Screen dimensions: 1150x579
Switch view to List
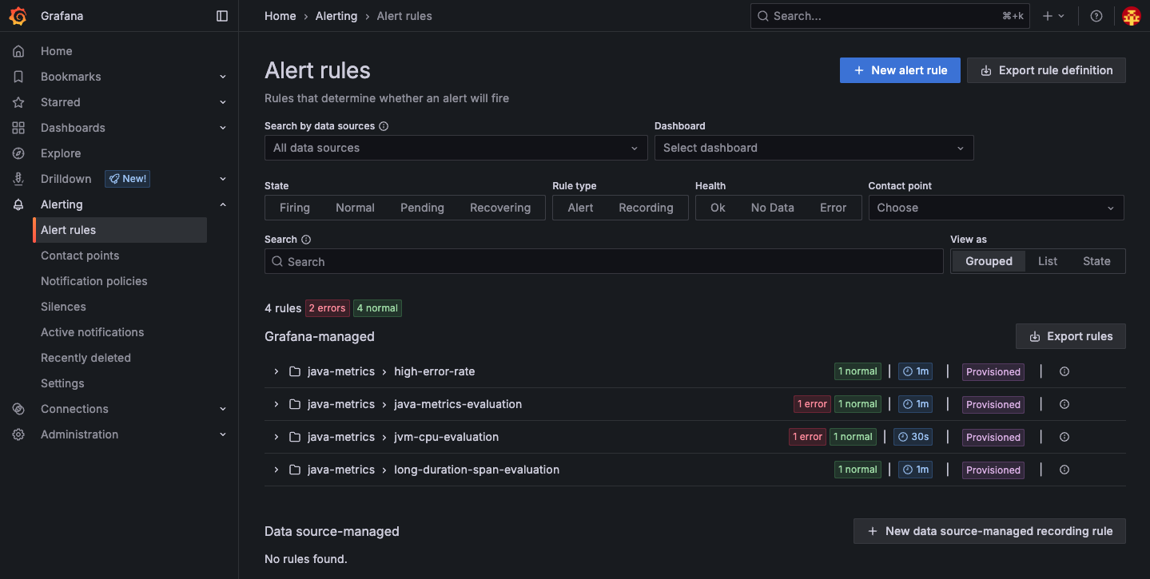[x=1048, y=261]
